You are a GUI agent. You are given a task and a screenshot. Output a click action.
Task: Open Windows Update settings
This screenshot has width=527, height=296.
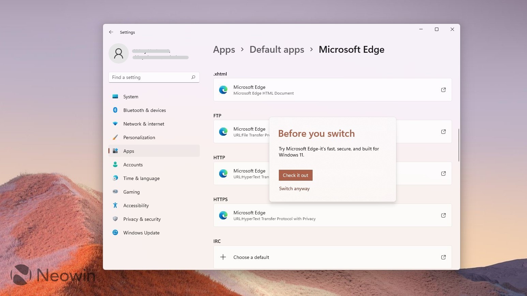[154, 233]
